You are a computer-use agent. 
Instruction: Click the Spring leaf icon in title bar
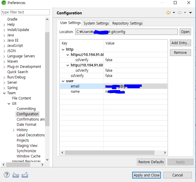4,3
